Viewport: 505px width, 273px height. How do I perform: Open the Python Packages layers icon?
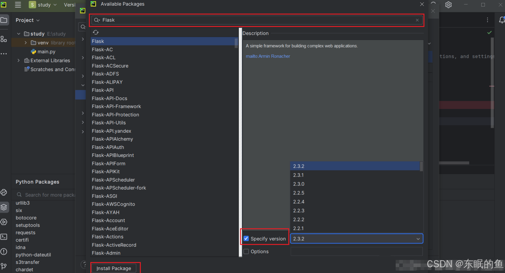pos(4,207)
